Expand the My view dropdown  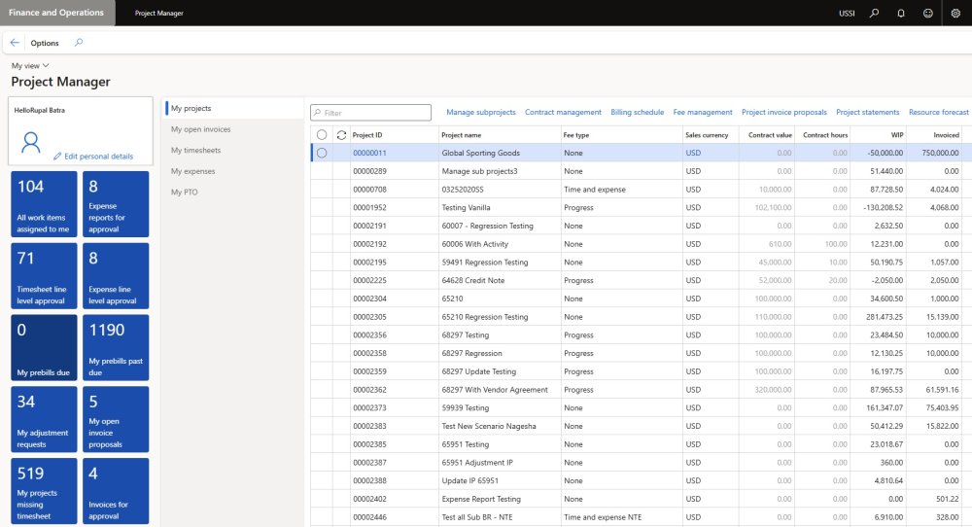(30, 65)
